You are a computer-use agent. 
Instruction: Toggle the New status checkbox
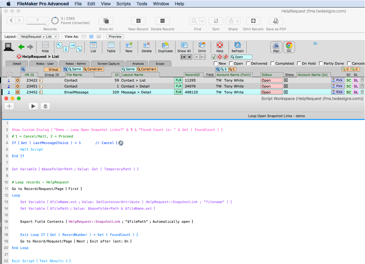(215, 63)
